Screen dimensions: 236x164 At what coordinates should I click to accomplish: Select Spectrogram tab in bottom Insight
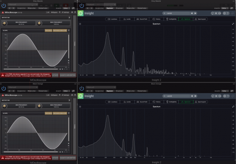point(200,102)
